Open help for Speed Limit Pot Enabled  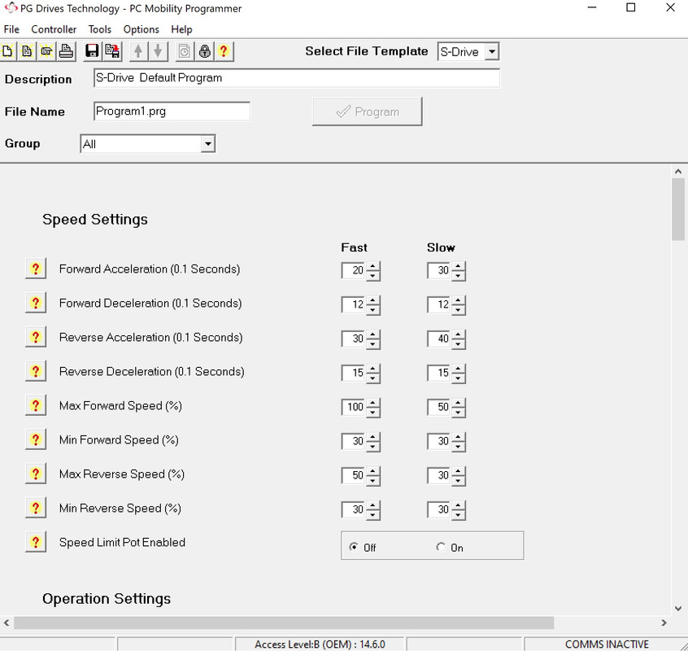pos(36,543)
